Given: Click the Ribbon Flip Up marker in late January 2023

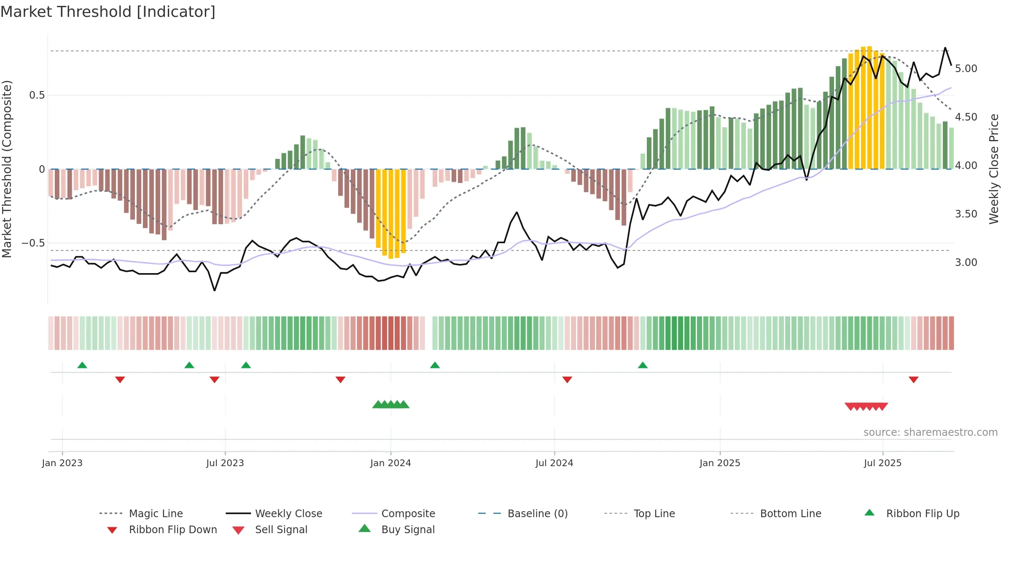Looking at the screenshot, I should [82, 365].
